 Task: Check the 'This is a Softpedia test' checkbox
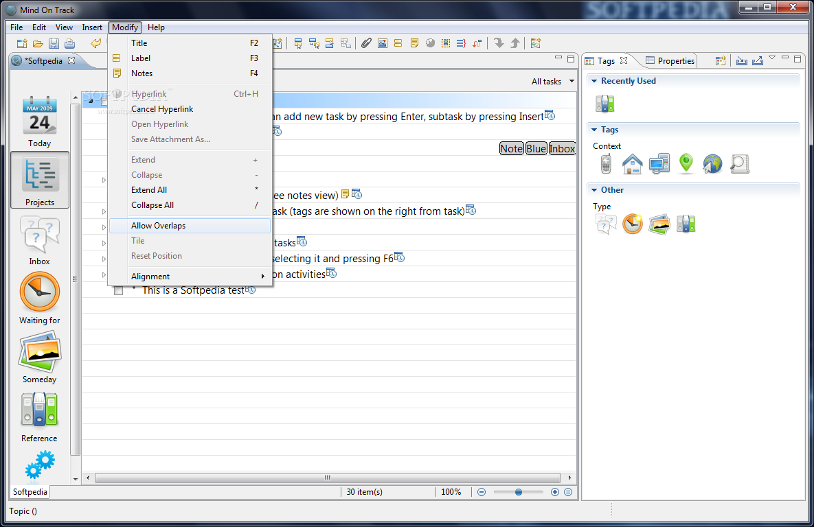click(118, 290)
